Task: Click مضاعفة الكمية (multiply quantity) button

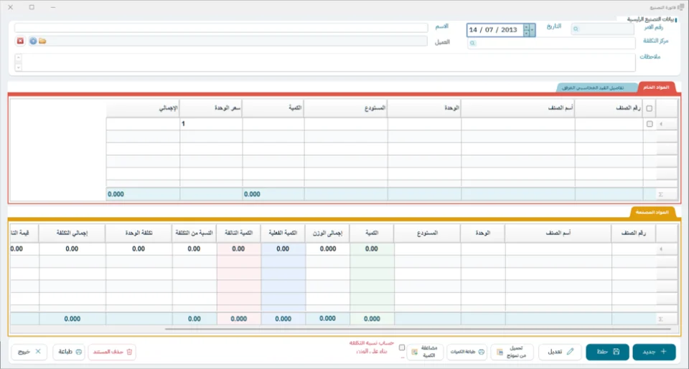Action: coord(425,352)
